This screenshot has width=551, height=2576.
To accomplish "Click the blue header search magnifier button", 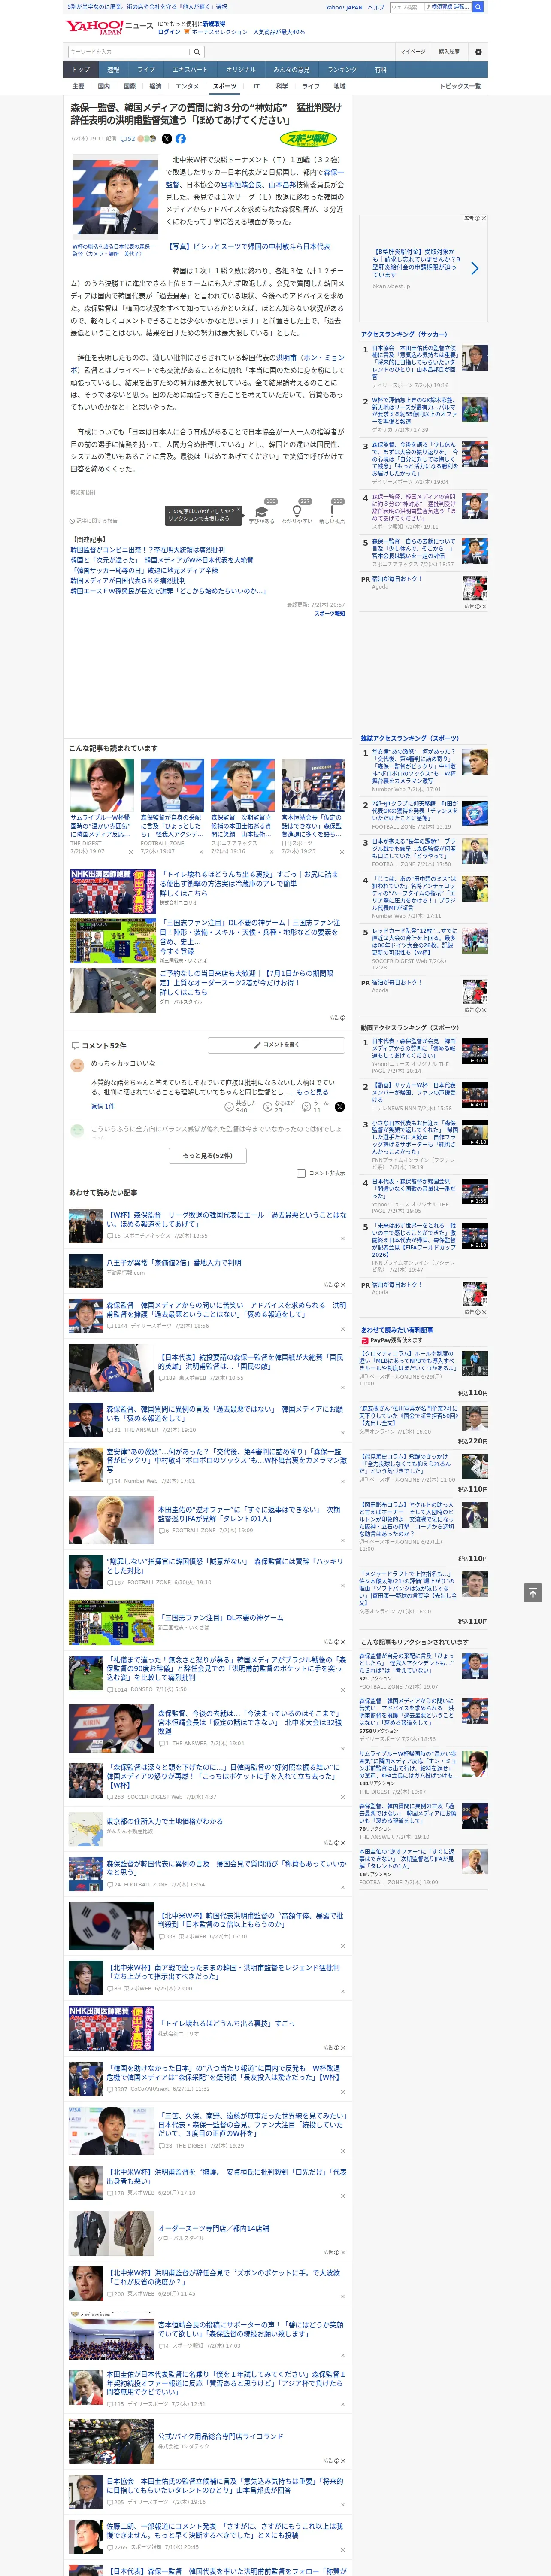I will [478, 7].
